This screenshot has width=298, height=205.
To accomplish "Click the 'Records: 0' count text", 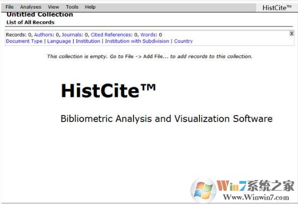I will (19, 35).
